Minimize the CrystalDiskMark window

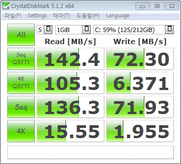[142, 6]
